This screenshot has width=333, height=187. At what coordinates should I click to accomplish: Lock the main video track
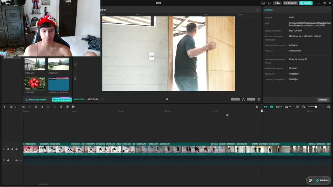point(8,149)
